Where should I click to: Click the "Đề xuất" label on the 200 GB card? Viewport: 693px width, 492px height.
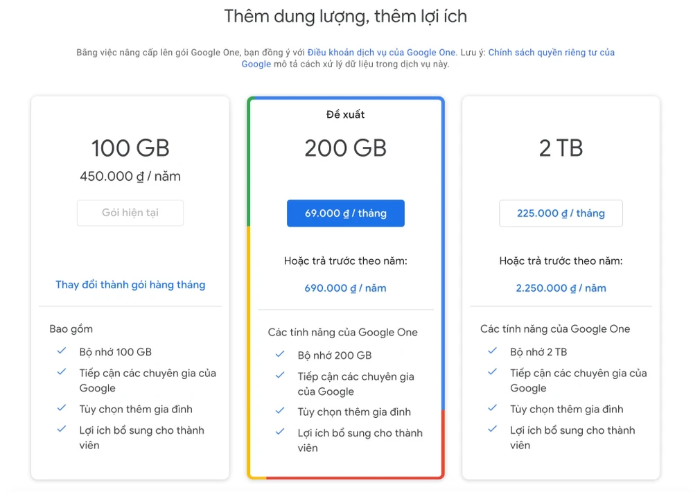pos(345,114)
